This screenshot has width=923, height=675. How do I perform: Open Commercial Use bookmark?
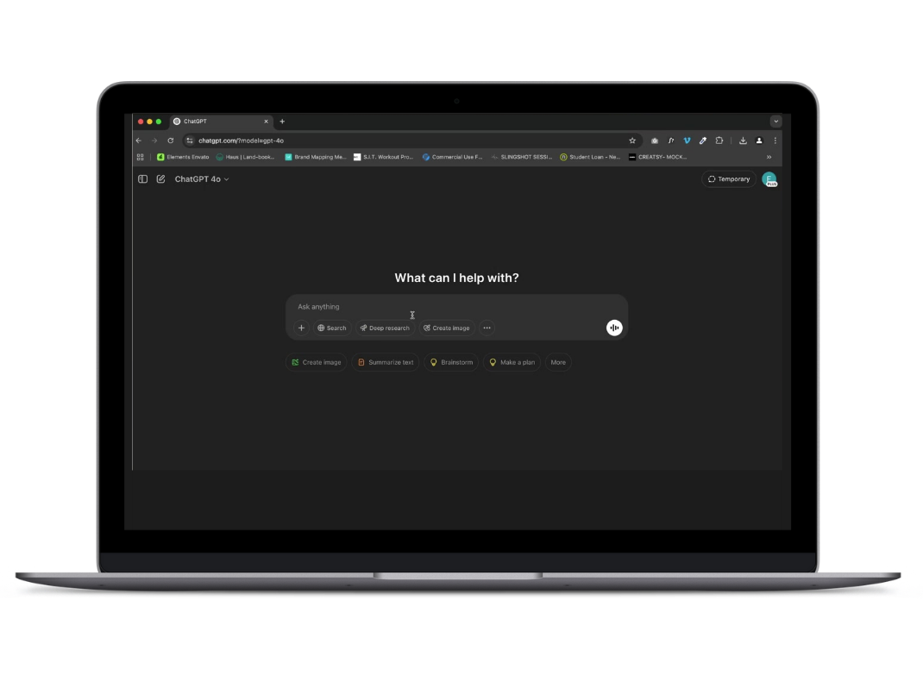(x=452, y=157)
